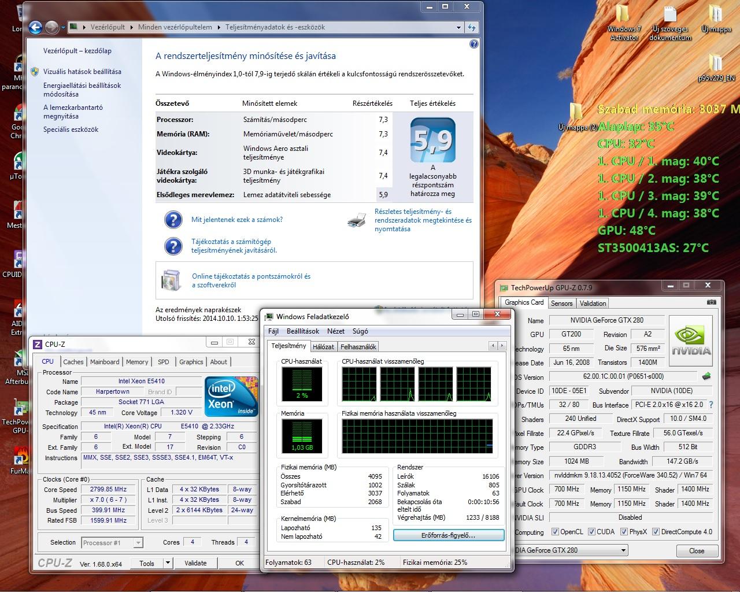This screenshot has height=592, width=740.
Task: Open the Beállítások menu in Task Manager
Action: [x=303, y=331]
